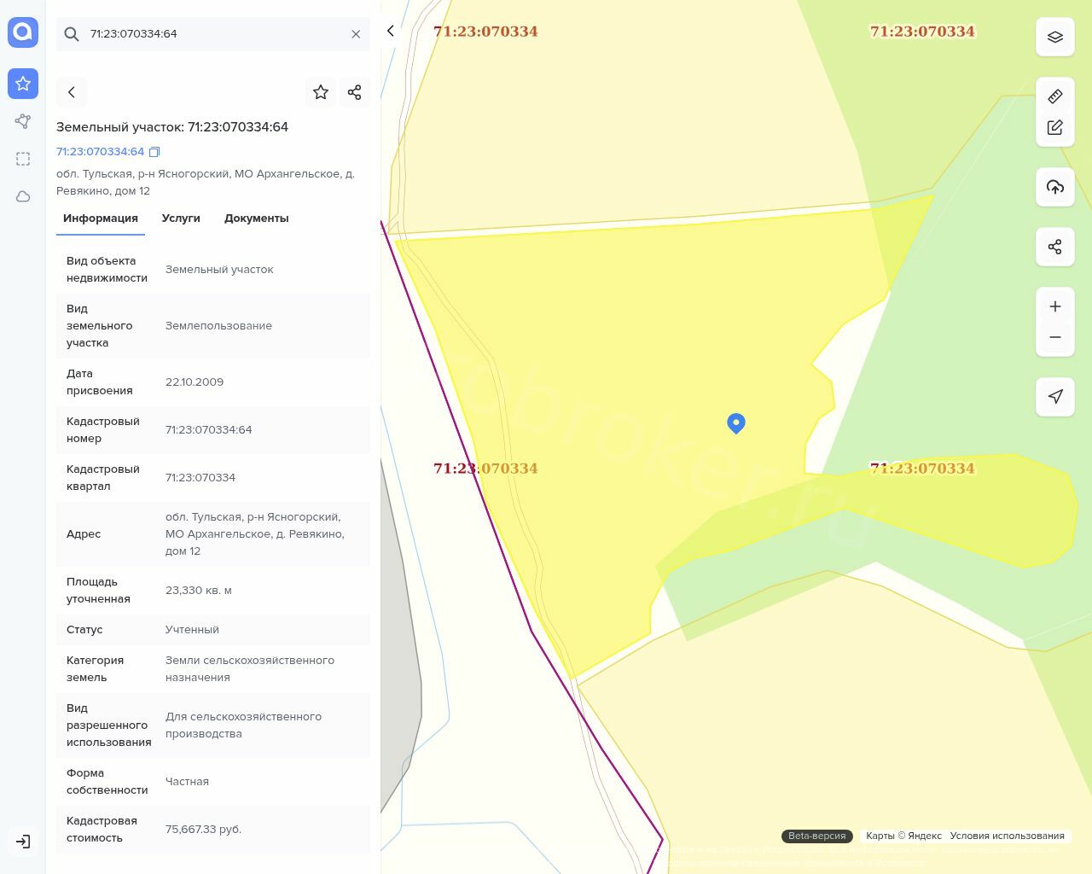Open the polygon graph tool in sidebar
Viewport: 1092px width, 874px height.
[23, 121]
